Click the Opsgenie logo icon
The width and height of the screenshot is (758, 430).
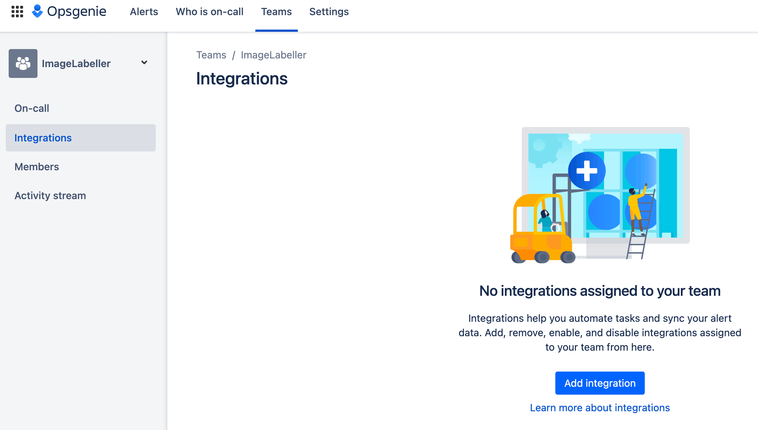tap(39, 12)
